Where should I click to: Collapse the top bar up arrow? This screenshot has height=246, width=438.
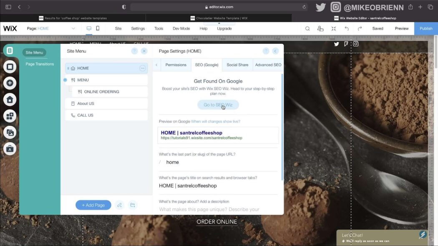tap(219, 23)
